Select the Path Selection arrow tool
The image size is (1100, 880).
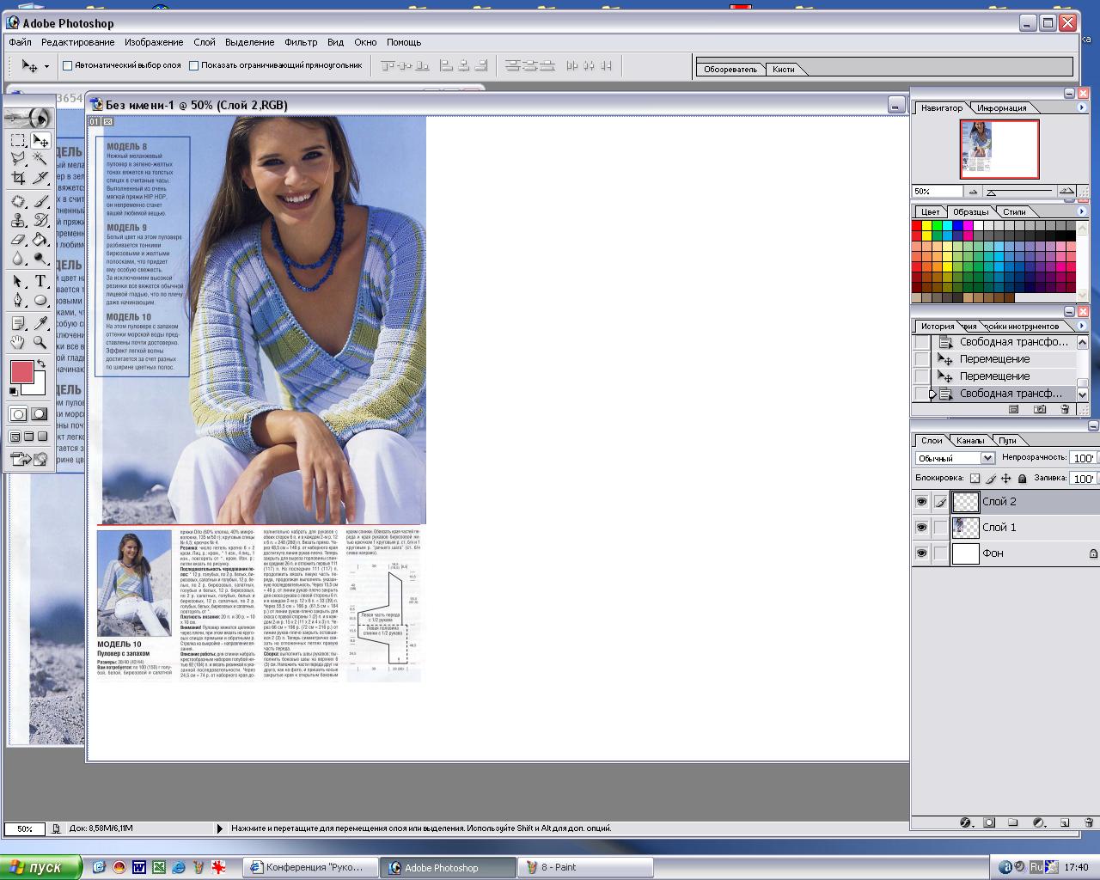point(18,281)
